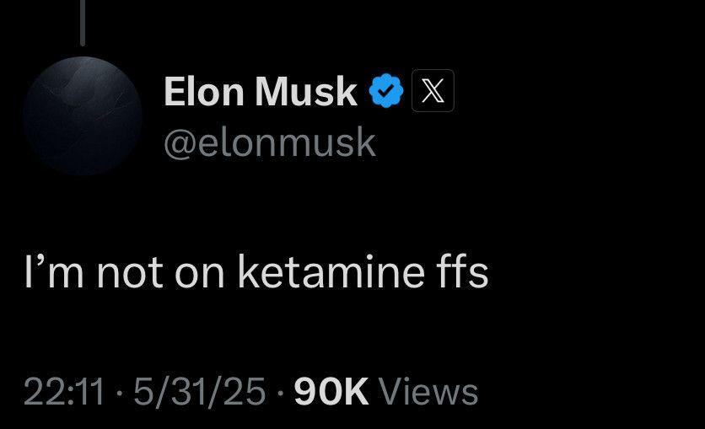Open Elon Musk's dark profile avatar
Viewport: 705px width, 429px height.
click(83, 115)
